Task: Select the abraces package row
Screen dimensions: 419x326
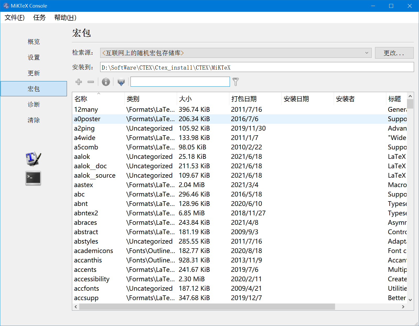Action: (x=240, y=222)
